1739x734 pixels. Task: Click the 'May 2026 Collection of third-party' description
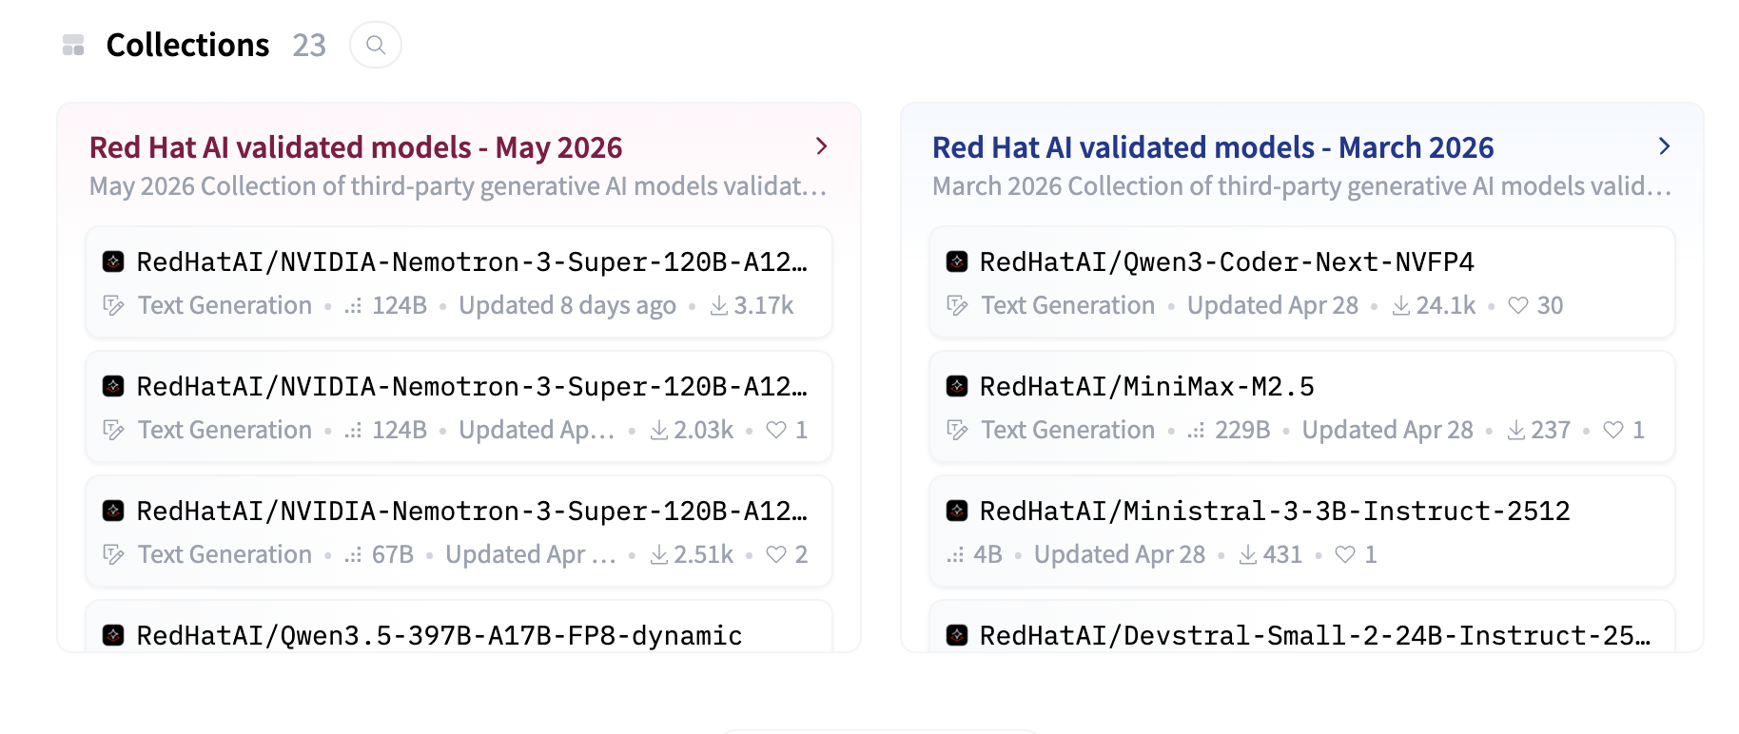pyautogui.click(x=458, y=185)
